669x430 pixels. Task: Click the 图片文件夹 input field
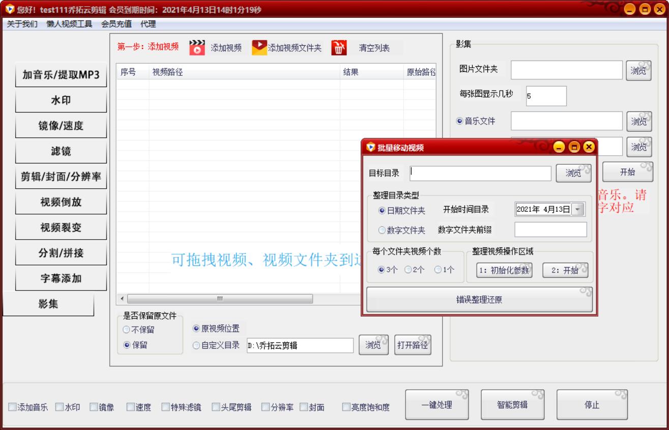pos(567,70)
